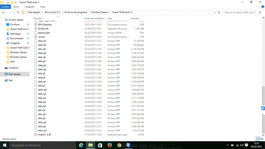This screenshot has width=265, height=149.
Task: Select the SlimDX.dll file icon
Action: pyautogui.click(x=35, y=29)
